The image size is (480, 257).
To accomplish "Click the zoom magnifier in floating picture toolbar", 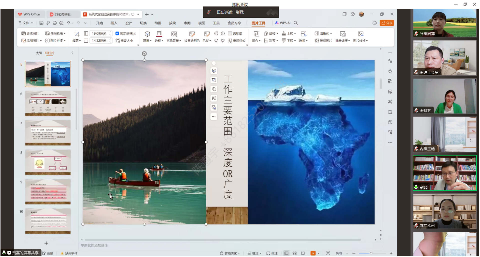I will pos(214,89).
